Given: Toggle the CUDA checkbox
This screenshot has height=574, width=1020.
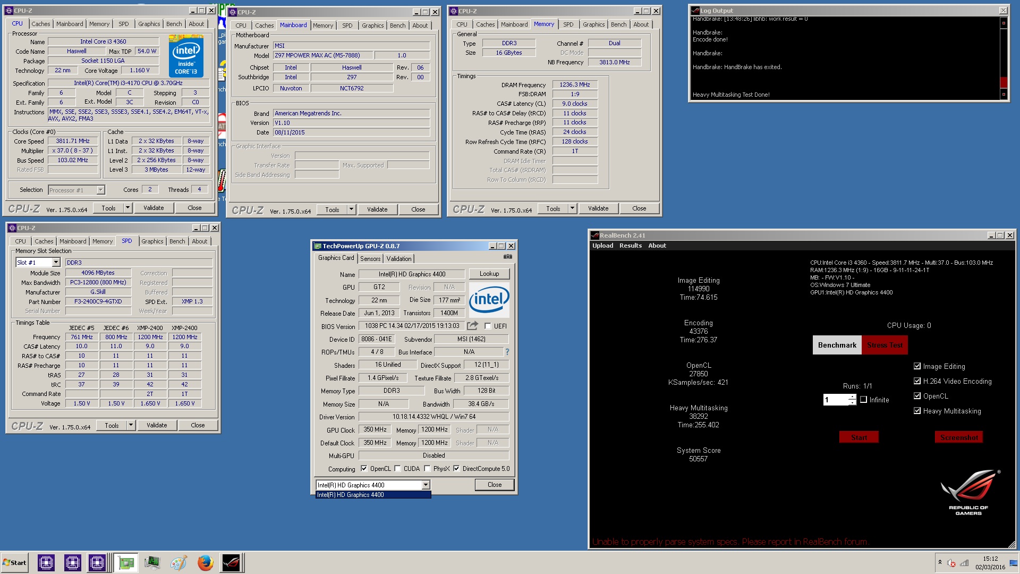Looking at the screenshot, I should click(x=397, y=468).
